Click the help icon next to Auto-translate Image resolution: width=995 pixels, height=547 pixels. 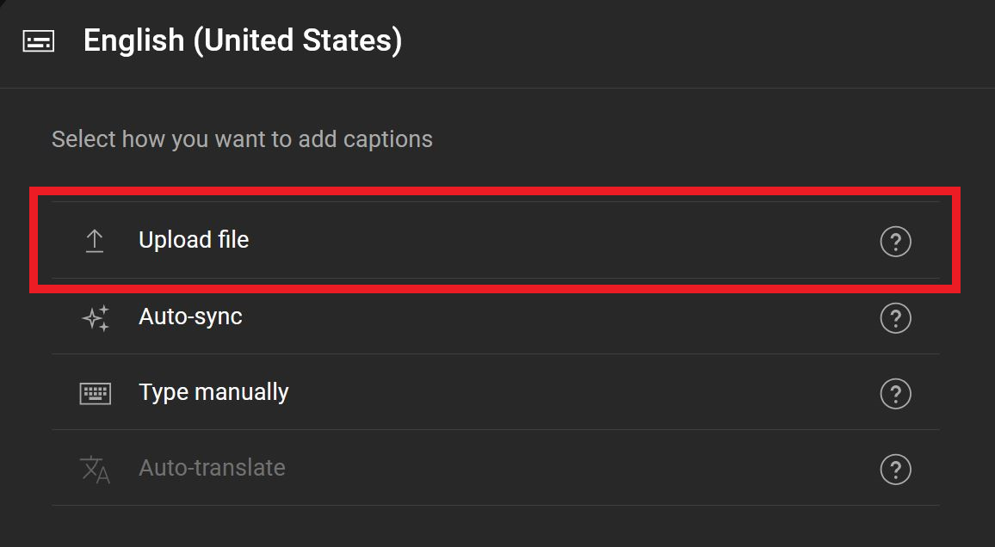pyautogui.click(x=895, y=470)
